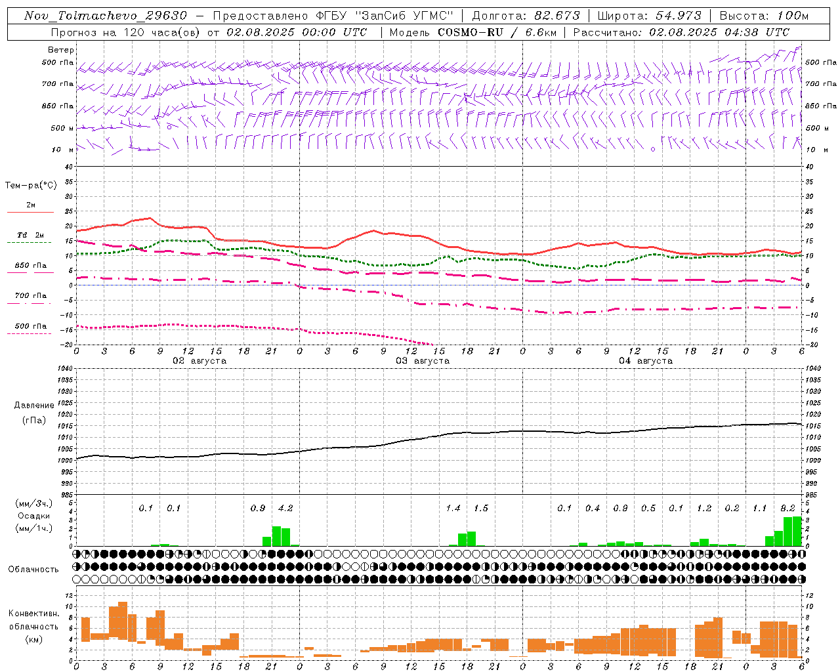This screenshot has width=840, height=672.
Task: Click the 02 августа date label
Action: coord(199,361)
